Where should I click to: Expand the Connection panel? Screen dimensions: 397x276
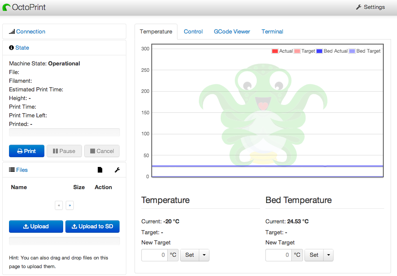tap(30, 32)
